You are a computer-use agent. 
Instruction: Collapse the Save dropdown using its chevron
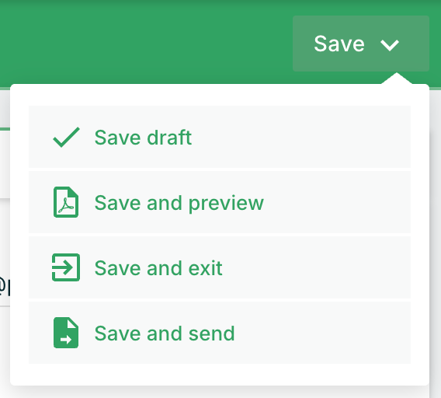click(390, 45)
